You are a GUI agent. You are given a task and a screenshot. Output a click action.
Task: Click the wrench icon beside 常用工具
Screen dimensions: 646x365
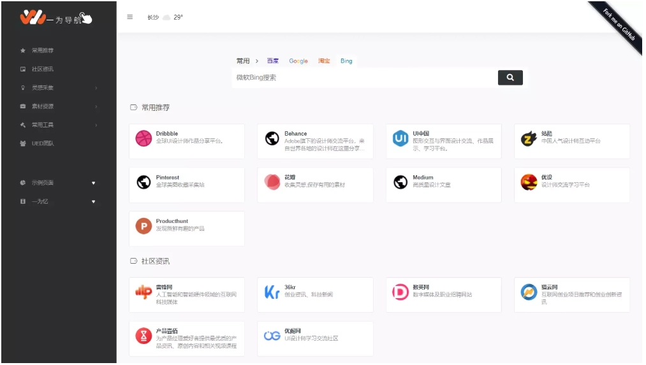click(23, 125)
